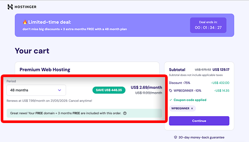
Task: Click the Continue button
Action: tap(199, 121)
